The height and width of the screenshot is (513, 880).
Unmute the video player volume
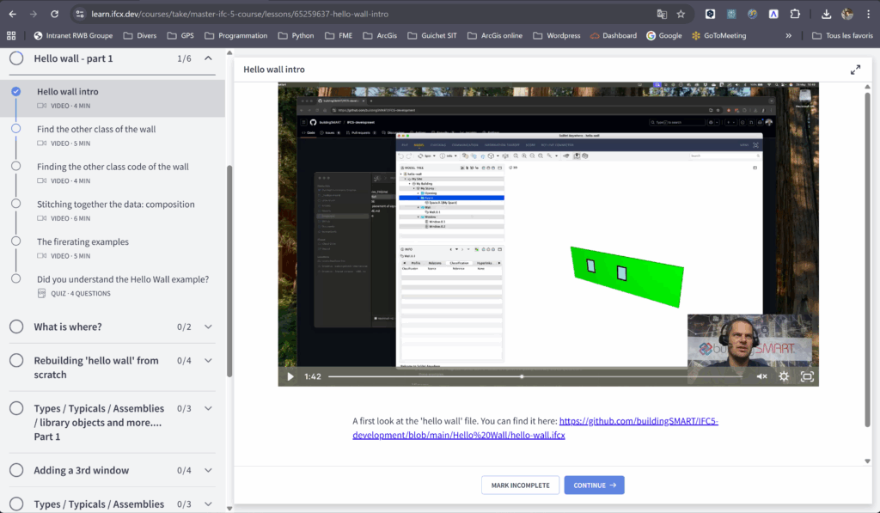coord(761,376)
